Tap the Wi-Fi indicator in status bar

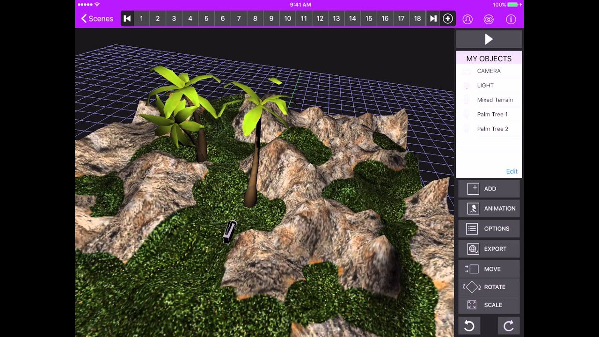click(97, 5)
